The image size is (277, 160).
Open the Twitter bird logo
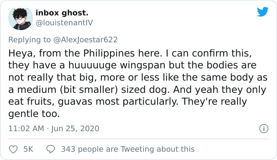click(x=263, y=11)
